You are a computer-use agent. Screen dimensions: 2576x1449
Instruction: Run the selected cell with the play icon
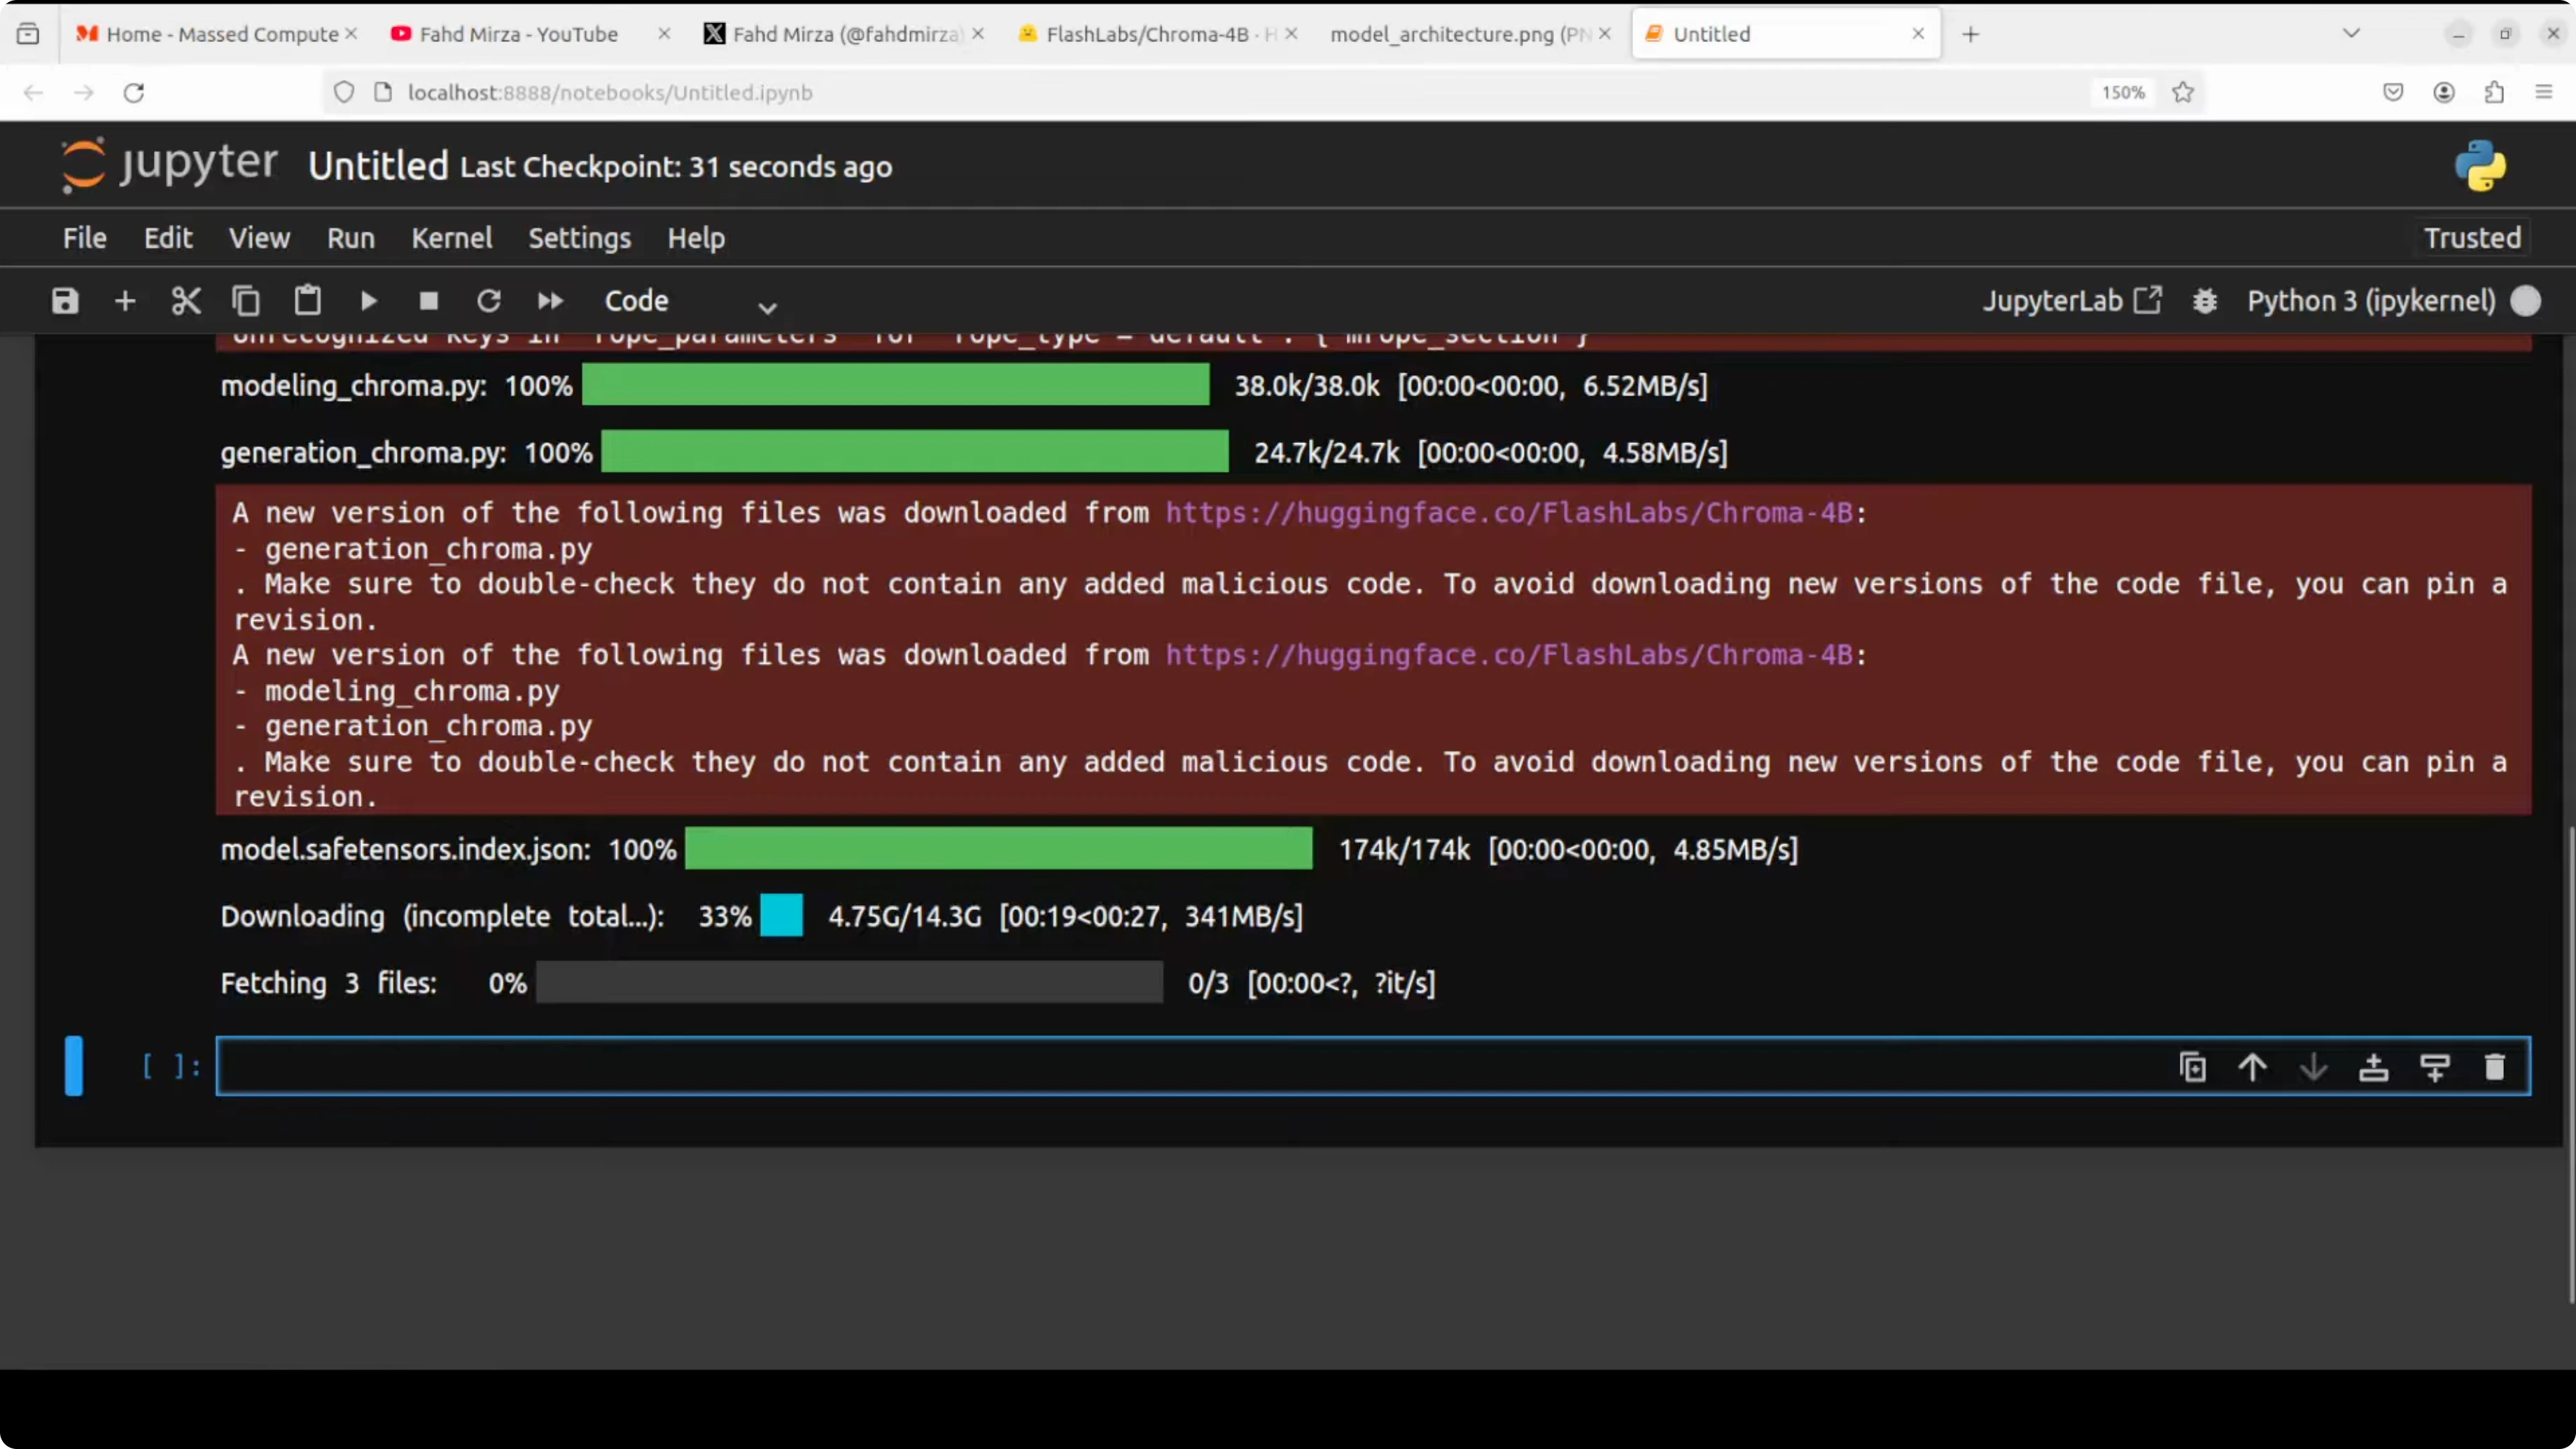click(368, 301)
